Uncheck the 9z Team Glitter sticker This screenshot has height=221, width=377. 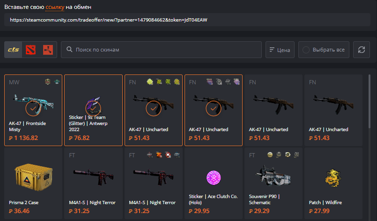point(93,108)
